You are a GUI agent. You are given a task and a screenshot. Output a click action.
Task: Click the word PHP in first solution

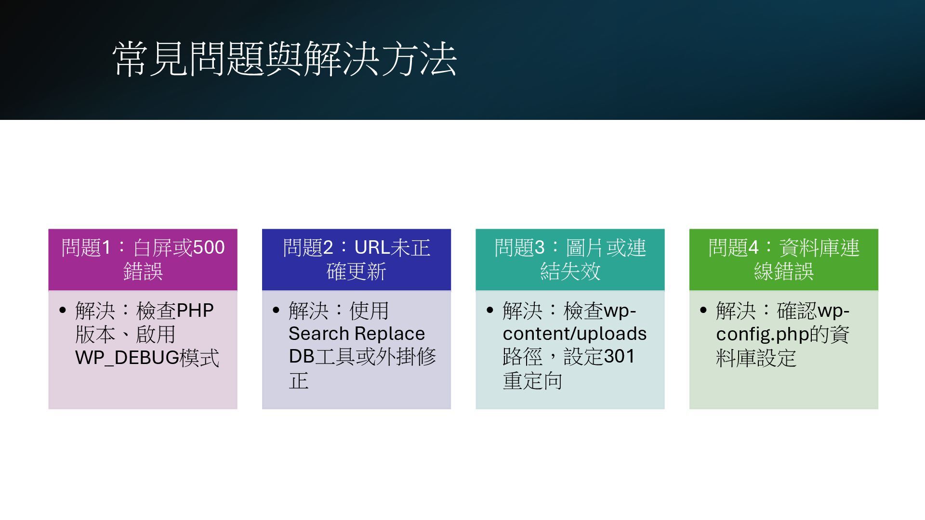click(x=195, y=311)
